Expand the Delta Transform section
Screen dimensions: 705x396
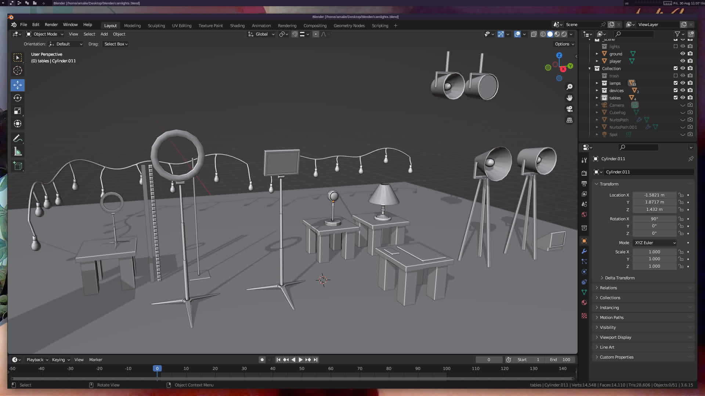(619, 278)
